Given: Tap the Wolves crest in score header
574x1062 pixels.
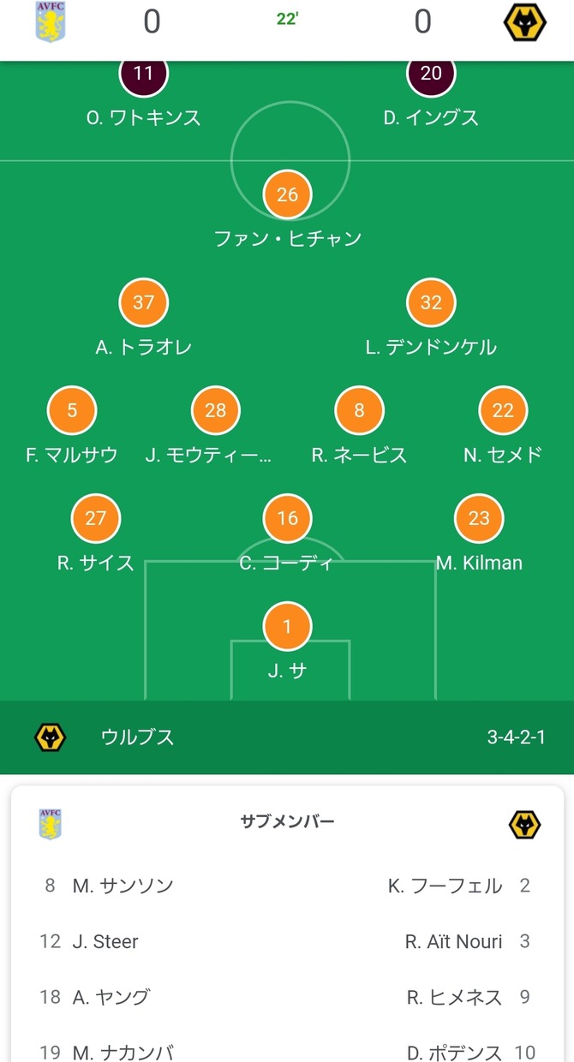Looking at the screenshot, I should pos(524,21).
